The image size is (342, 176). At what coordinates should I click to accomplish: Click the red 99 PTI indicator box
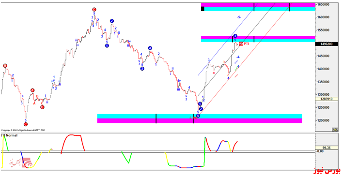click(241, 44)
